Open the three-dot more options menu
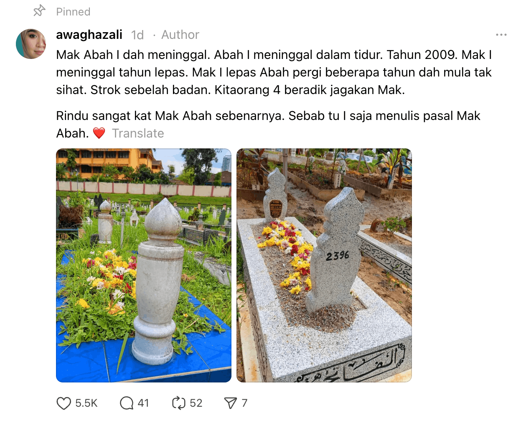The image size is (526, 423). 501,35
